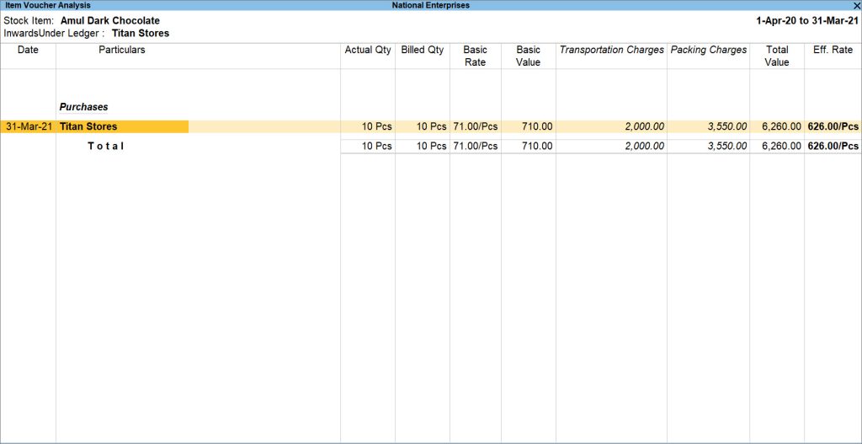This screenshot has width=862, height=444.
Task: Click Billed Qty 10 Pcs in Total row
Action: 431,147
